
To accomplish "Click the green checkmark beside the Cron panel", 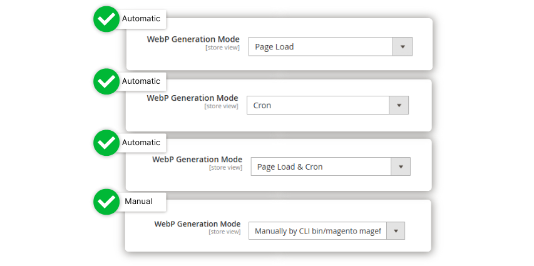I will coord(106,81).
